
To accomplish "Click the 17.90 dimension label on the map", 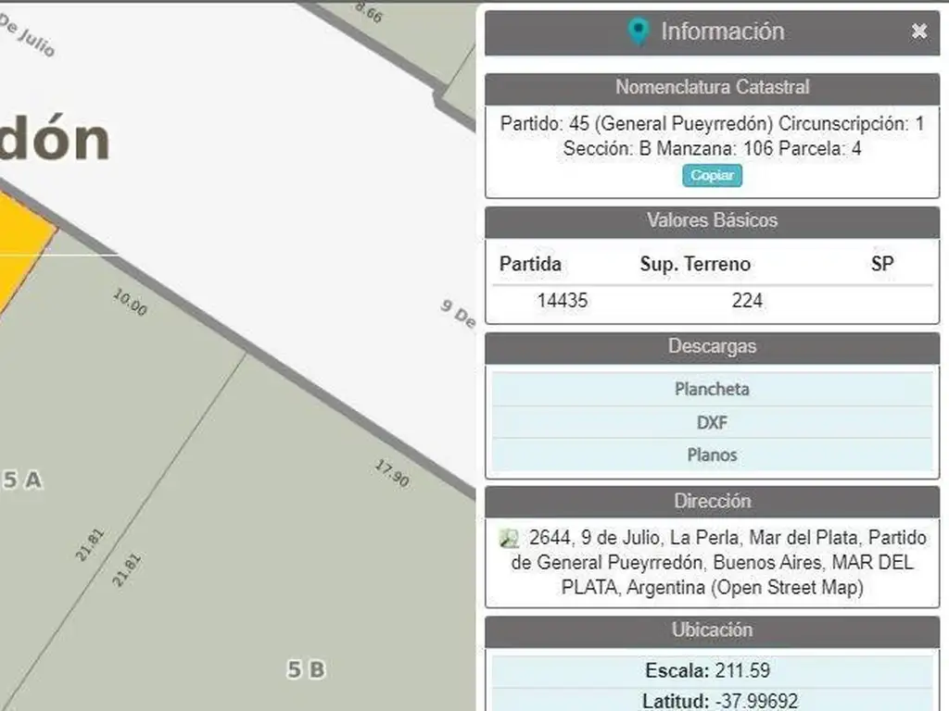I will [x=392, y=473].
